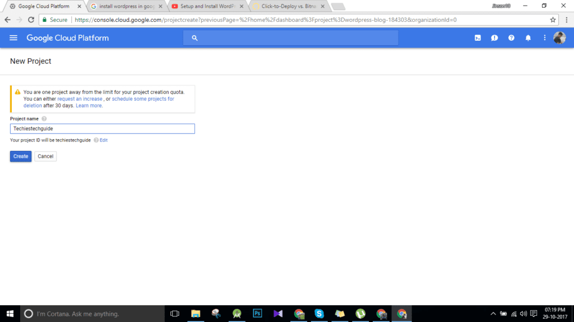Click the 'Project name' field label

24,119
